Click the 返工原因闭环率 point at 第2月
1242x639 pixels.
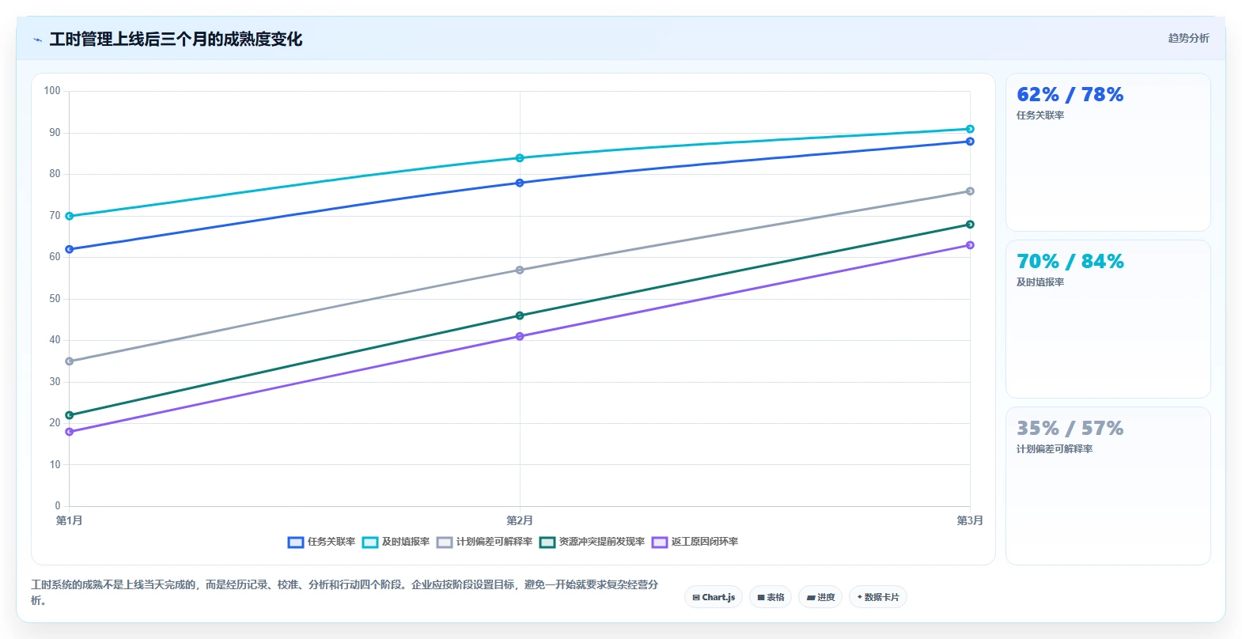click(x=520, y=336)
